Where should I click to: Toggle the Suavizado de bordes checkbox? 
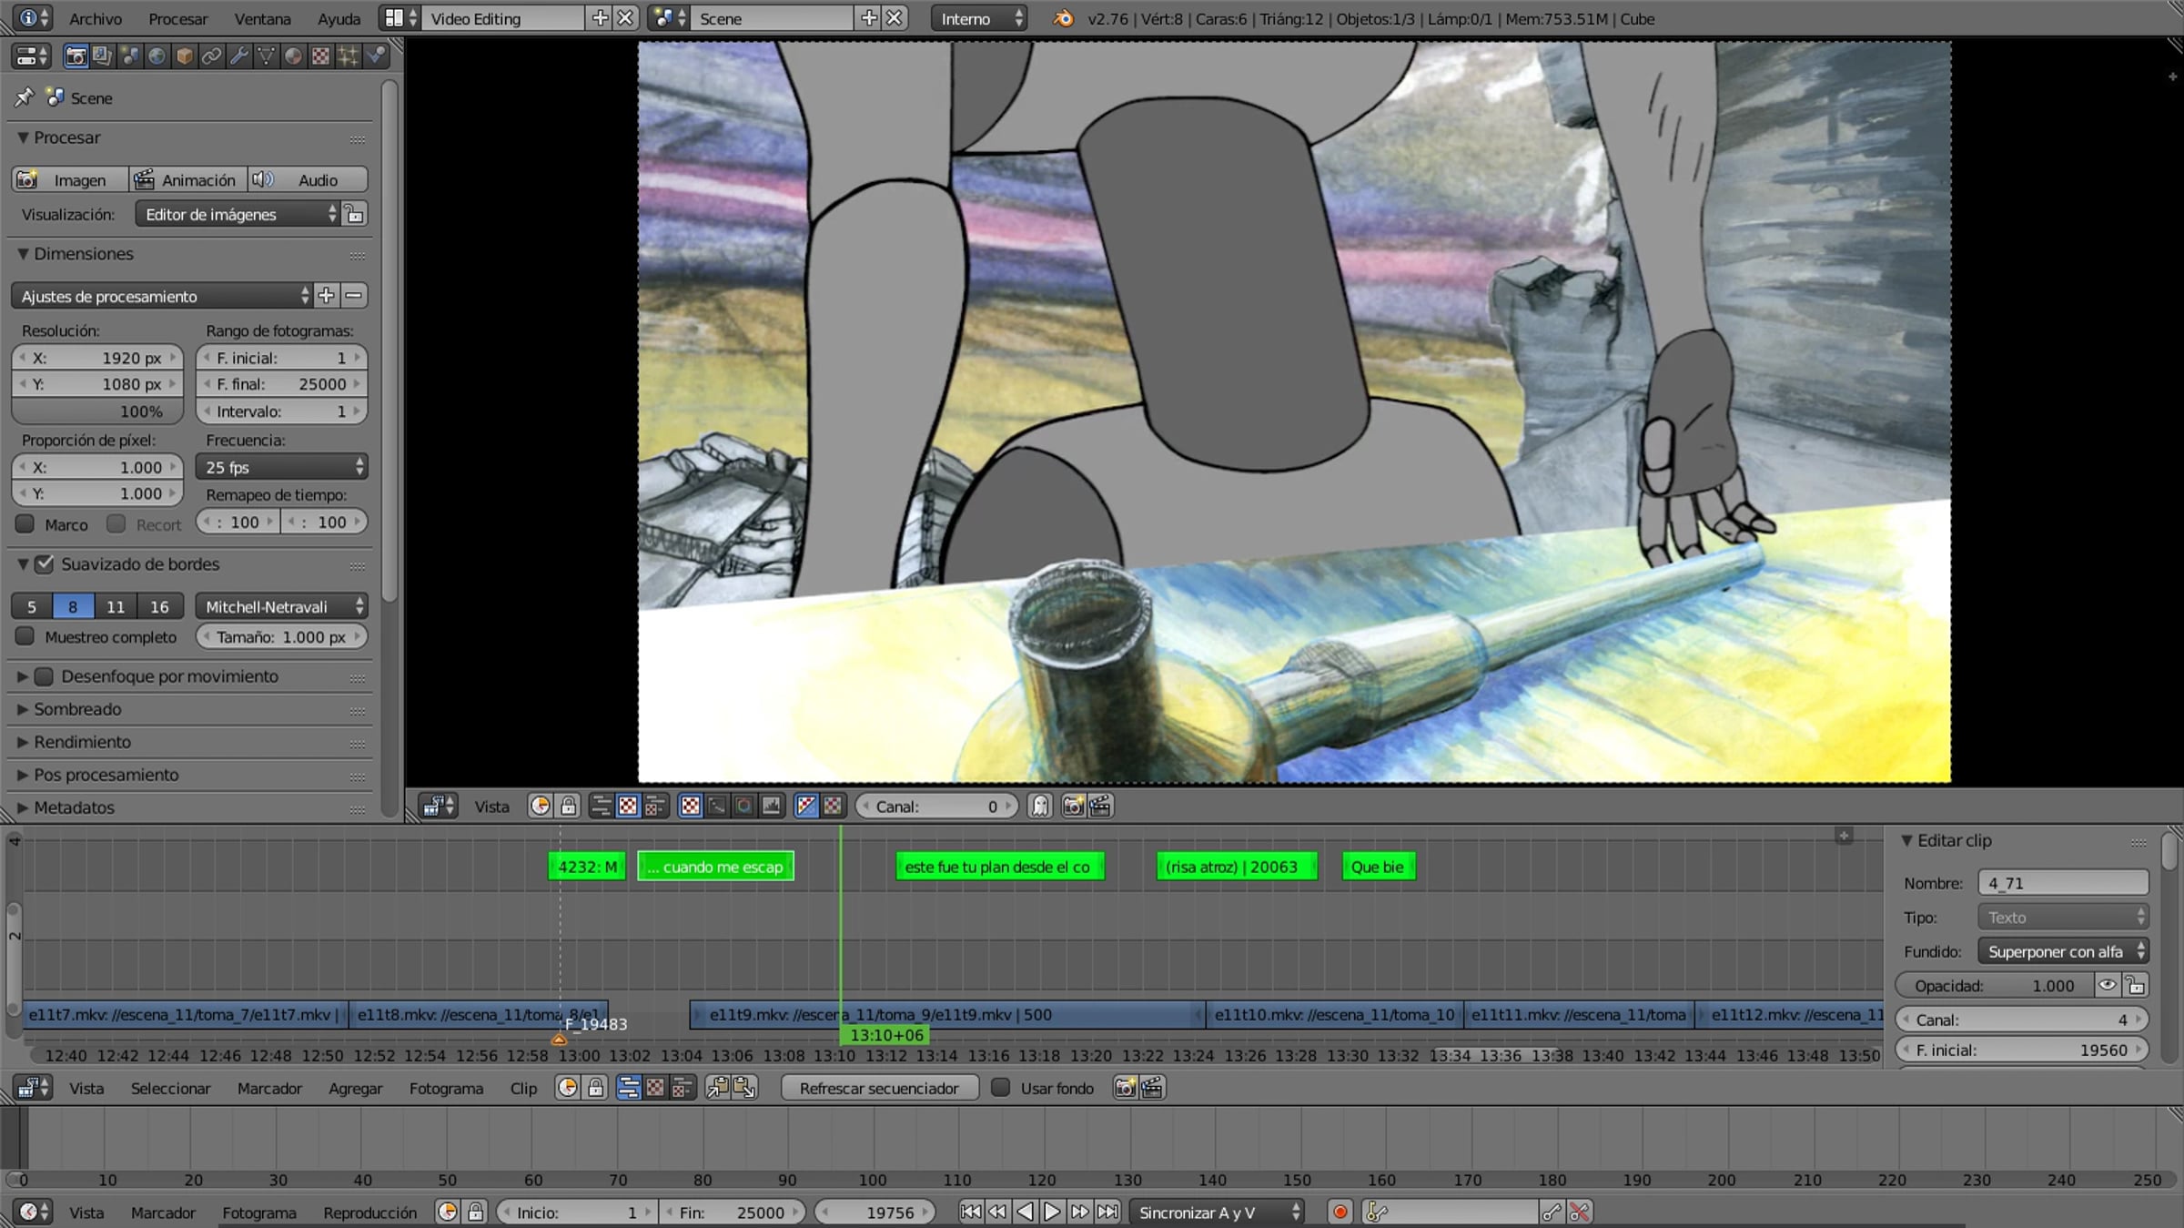[x=45, y=564]
